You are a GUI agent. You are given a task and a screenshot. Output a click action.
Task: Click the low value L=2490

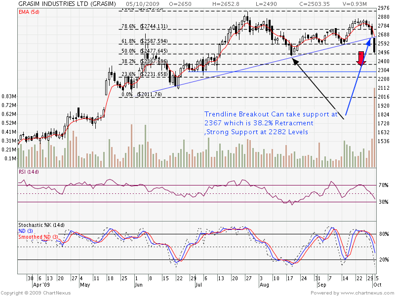click(266, 4)
